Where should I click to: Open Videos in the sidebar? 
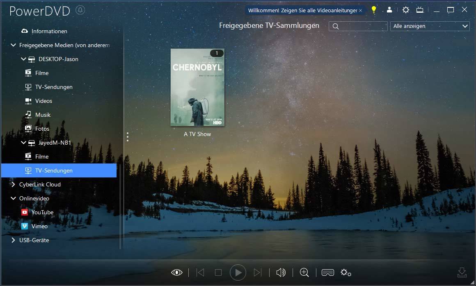(x=43, y=101)
